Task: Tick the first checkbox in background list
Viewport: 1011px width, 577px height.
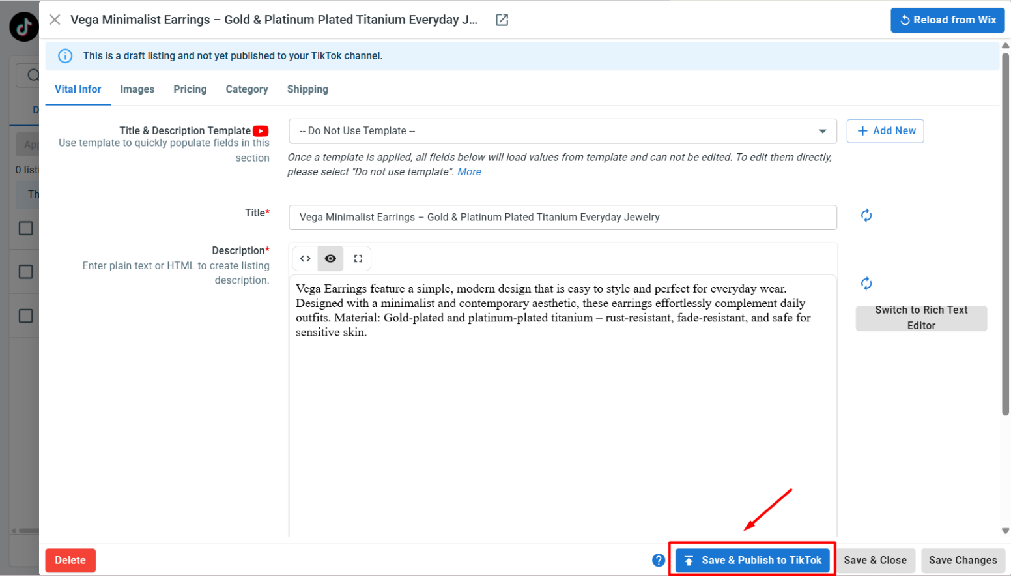Action: click(26, 228)
